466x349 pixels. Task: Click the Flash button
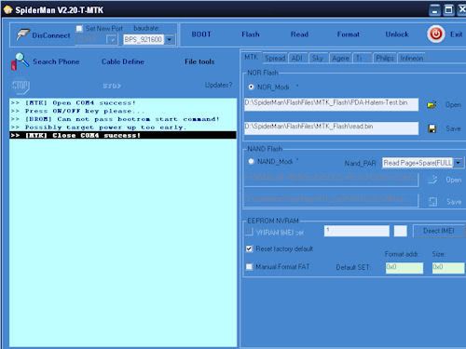click(x=251, y=34)
